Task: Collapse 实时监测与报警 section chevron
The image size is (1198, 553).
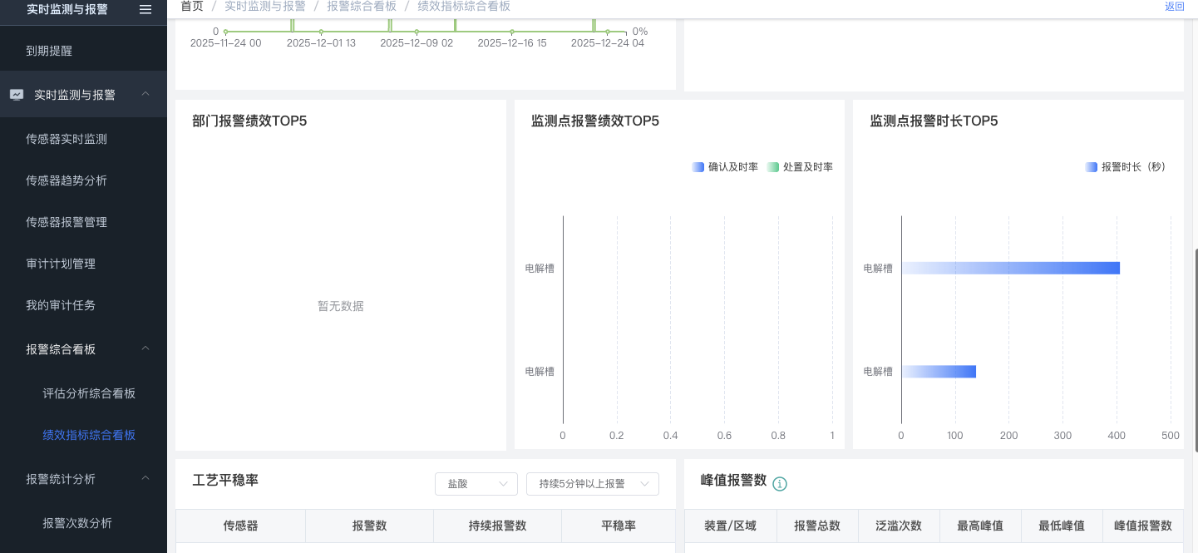Action: coord(145,95)
